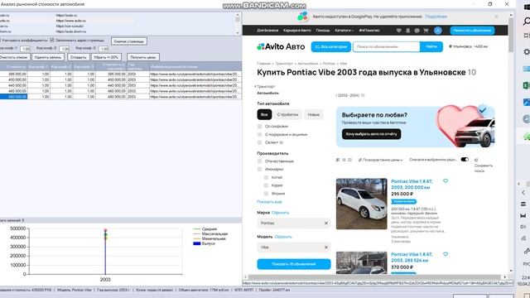Check the Иномарки manufacturer filter
This screenshot has height=298, width=530.
pyautogui.click(x=259, y=169)
